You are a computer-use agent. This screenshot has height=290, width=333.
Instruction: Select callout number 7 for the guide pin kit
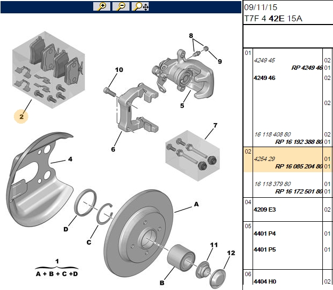215,125
